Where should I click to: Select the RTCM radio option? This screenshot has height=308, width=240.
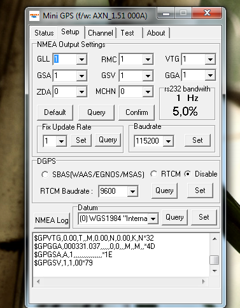[154, 174]
